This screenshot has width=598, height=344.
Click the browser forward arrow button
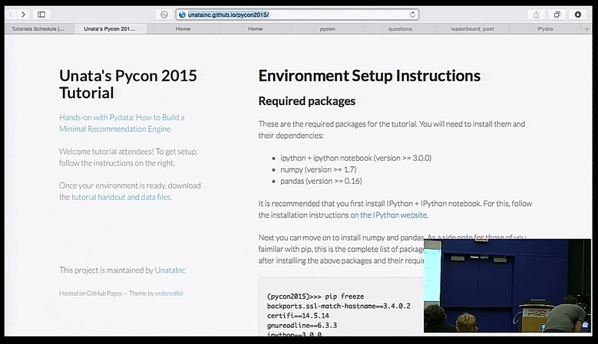pyautogui.click(x=23, y=15)
